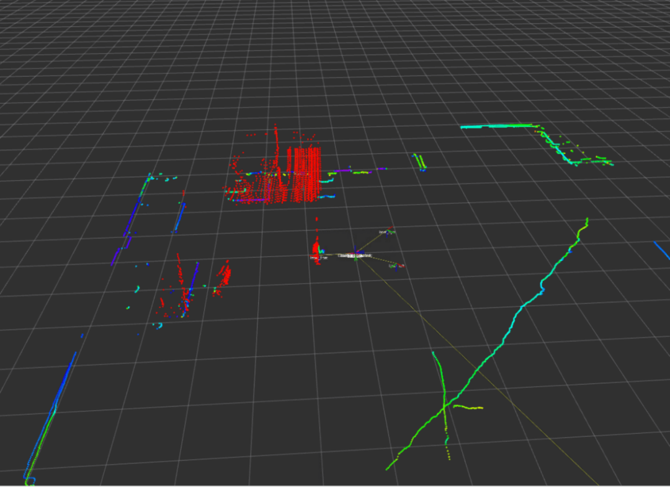Click the short green double-line segment
This screenshot has width=670, height=487.
(x=421, y=160)
